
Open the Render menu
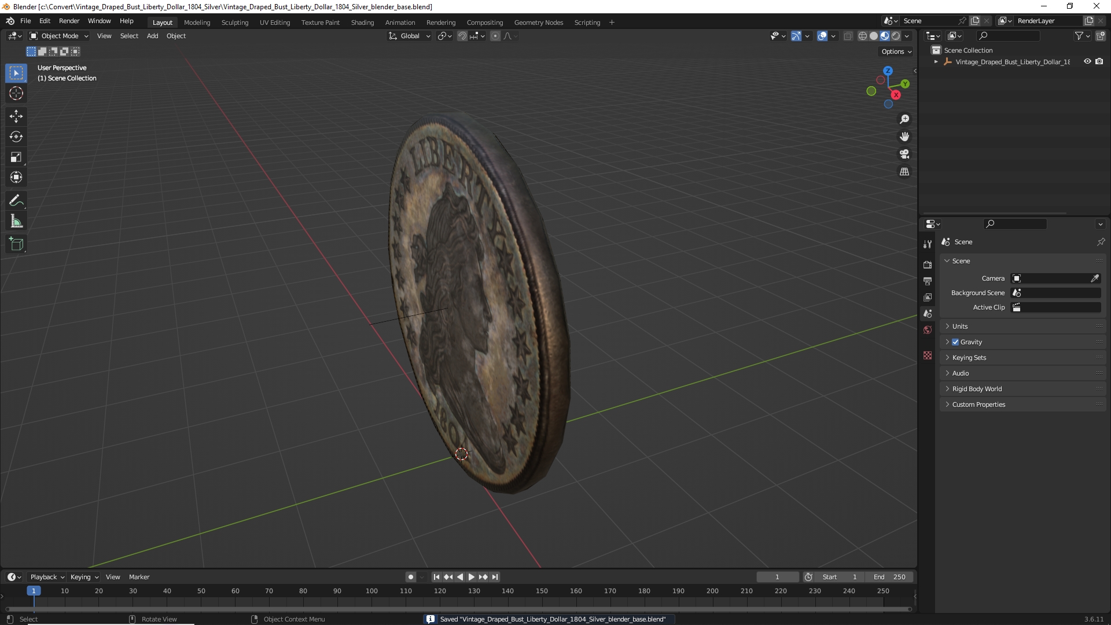click(x=69, y=21)
